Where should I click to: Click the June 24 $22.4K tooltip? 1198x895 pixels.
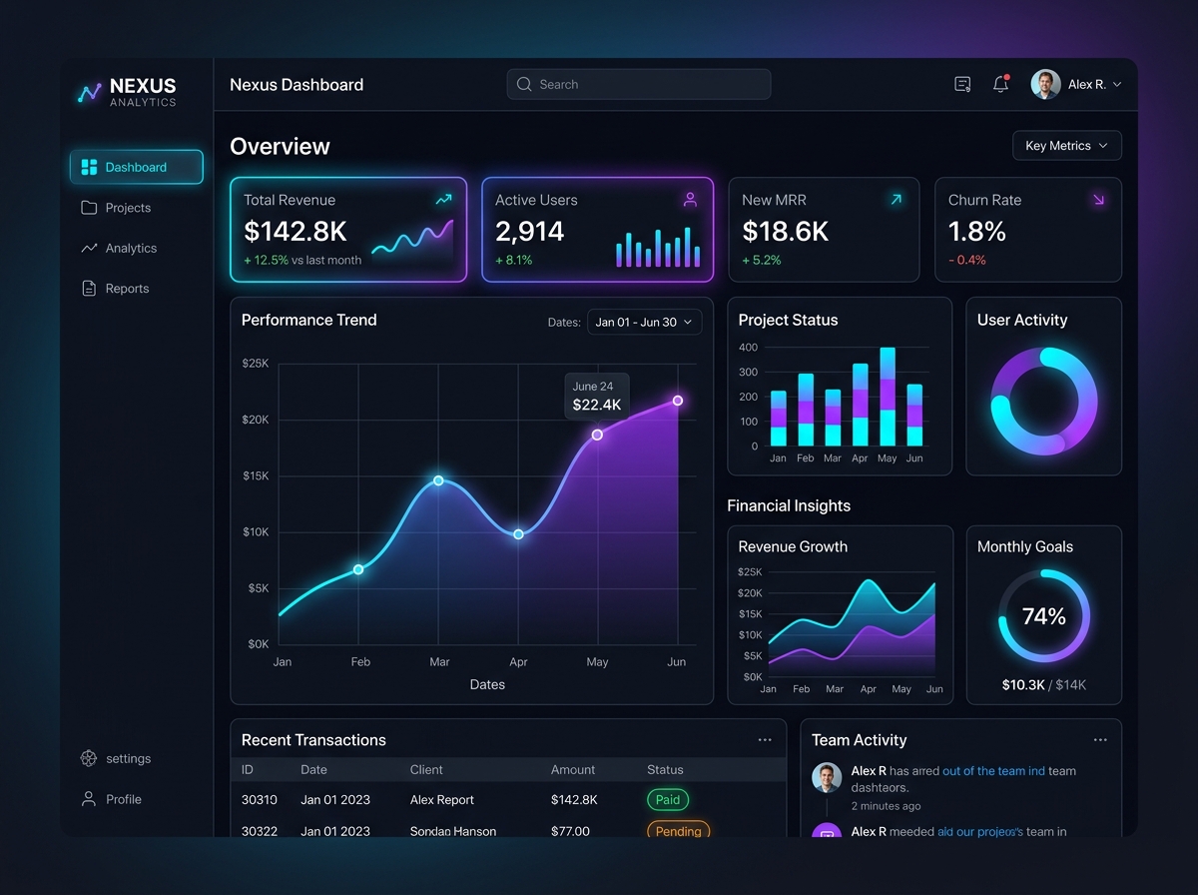click(597, 396)
